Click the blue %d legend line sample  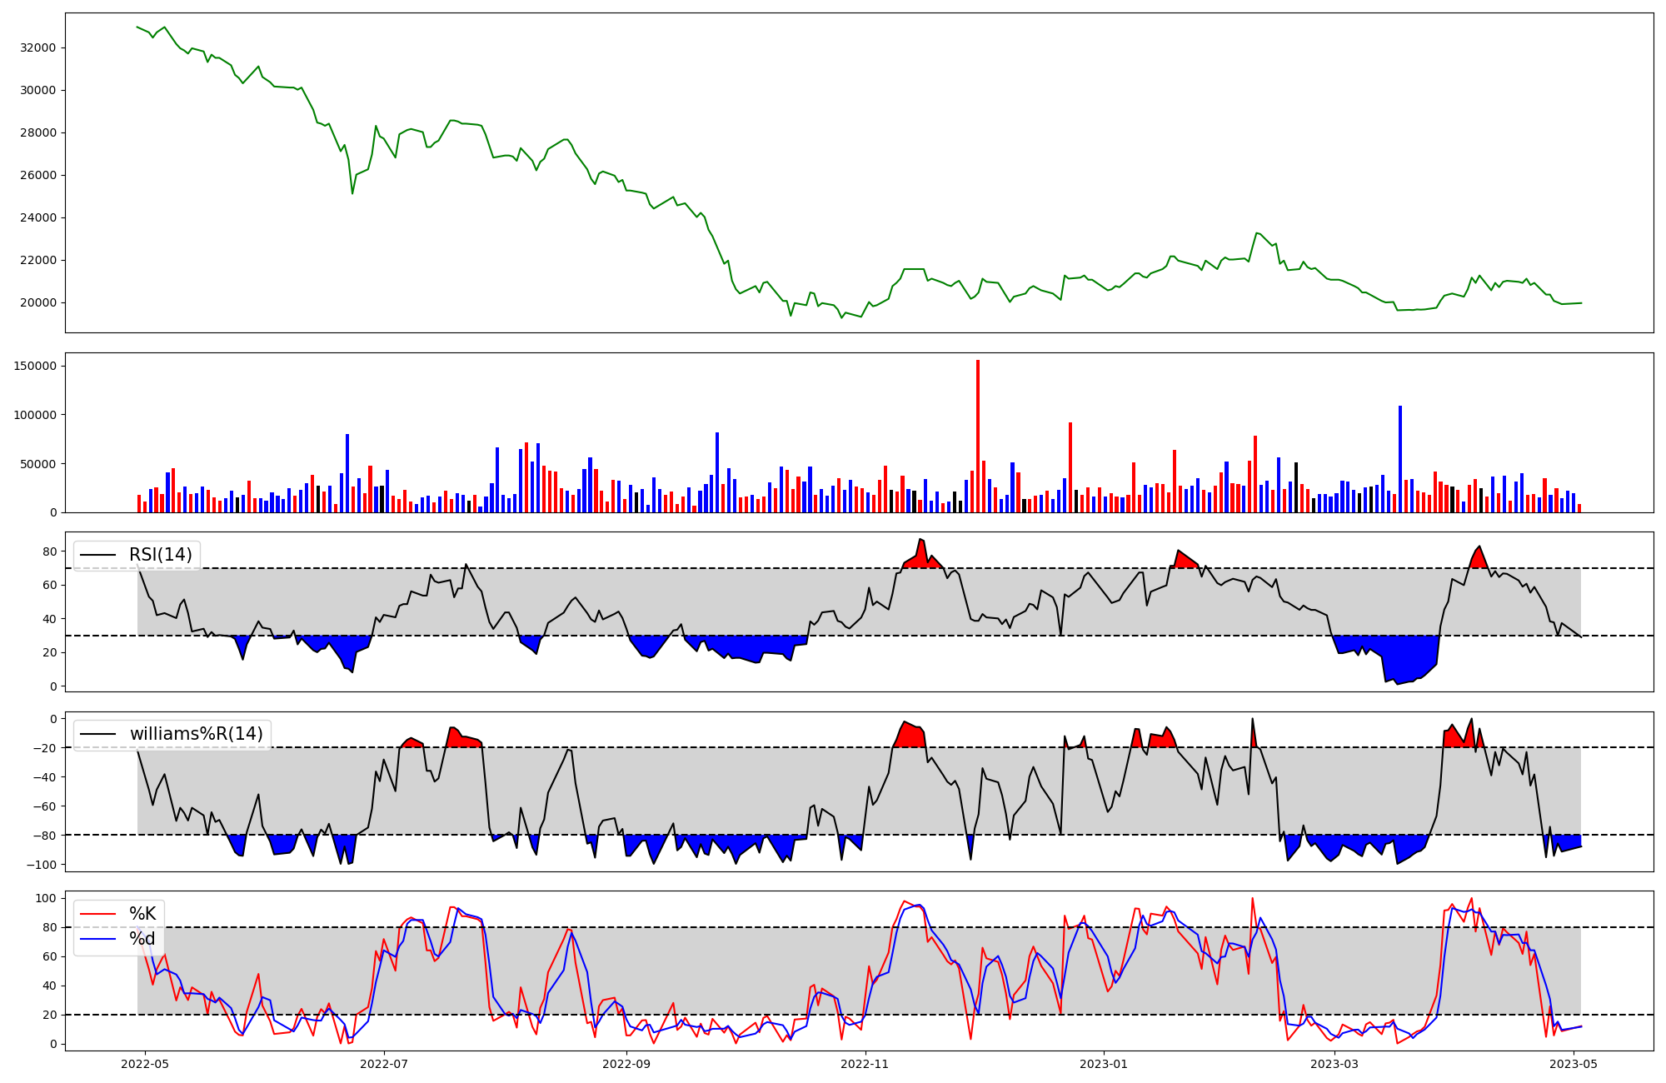[x=97, y=939]
